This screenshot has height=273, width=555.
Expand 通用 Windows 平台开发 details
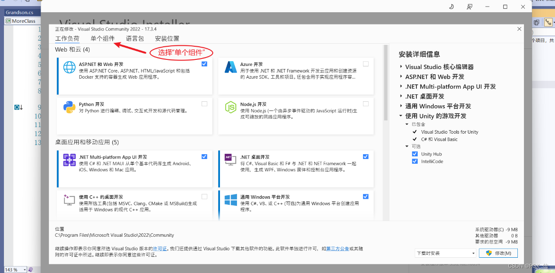(x=401, y=106)
